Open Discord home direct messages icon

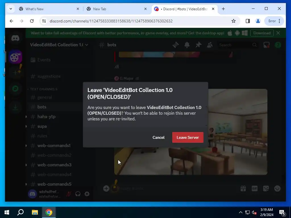tap(15, 38)
